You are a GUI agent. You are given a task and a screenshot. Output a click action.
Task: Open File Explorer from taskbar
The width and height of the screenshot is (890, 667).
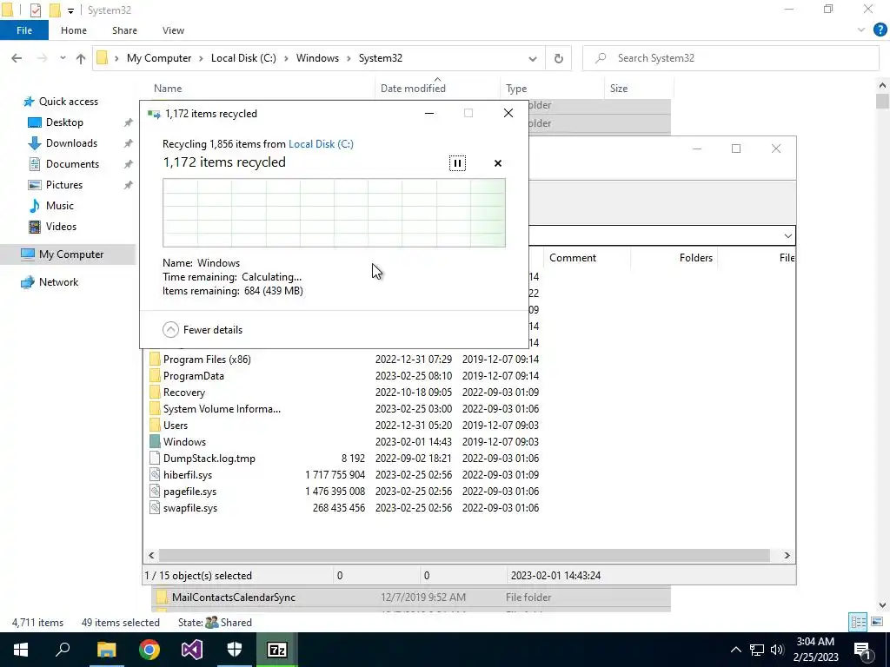pyautogui.click(x=106, y=650)
